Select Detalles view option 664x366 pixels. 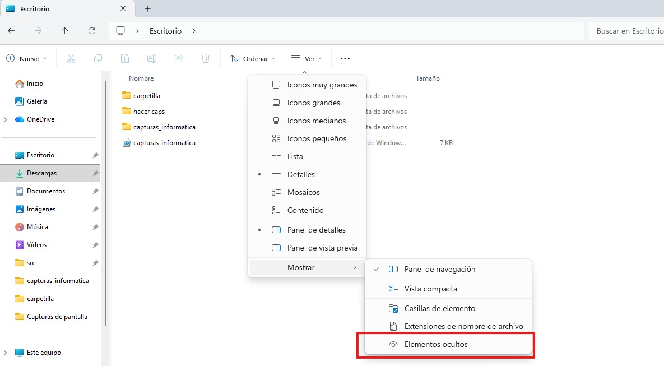[307, 174]
